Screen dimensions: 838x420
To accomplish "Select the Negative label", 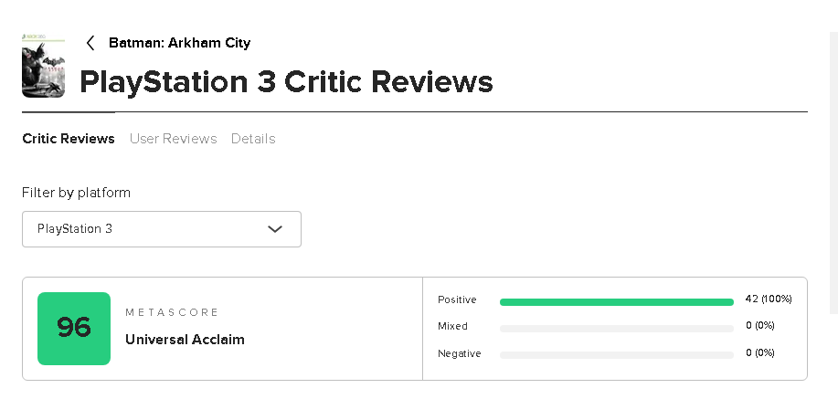I will click(458, 352).
